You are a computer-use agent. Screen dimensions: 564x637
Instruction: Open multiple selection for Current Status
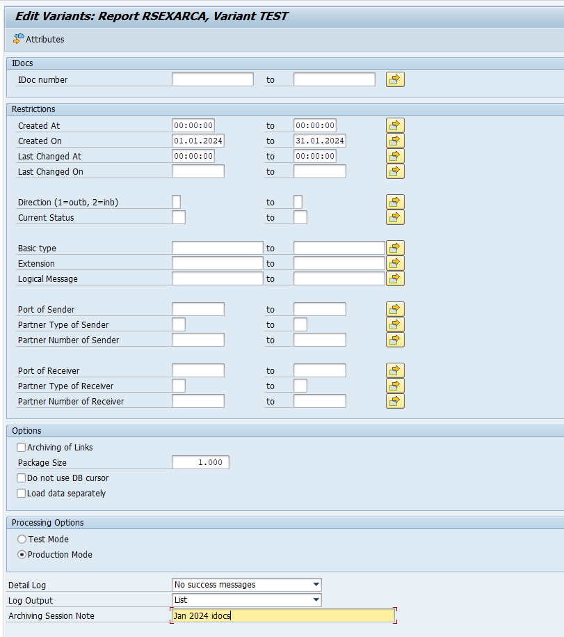click(395, 217)
